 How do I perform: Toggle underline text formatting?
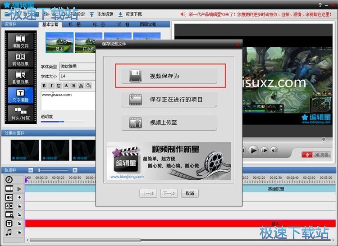59,86
